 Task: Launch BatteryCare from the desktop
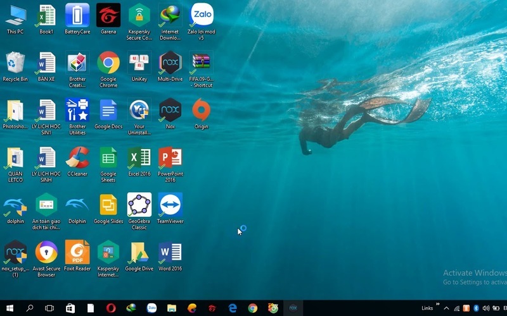(x=77, y=19)
